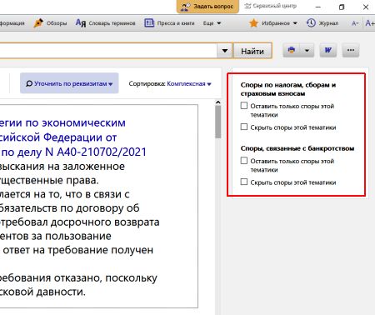Open the Еще menu
Screen dimensions: 375x315
(212, 23)
